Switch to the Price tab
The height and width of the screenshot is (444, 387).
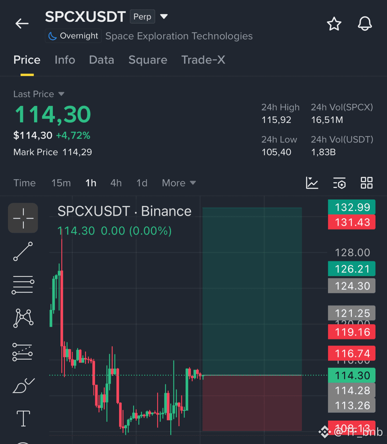coord(27,60)
